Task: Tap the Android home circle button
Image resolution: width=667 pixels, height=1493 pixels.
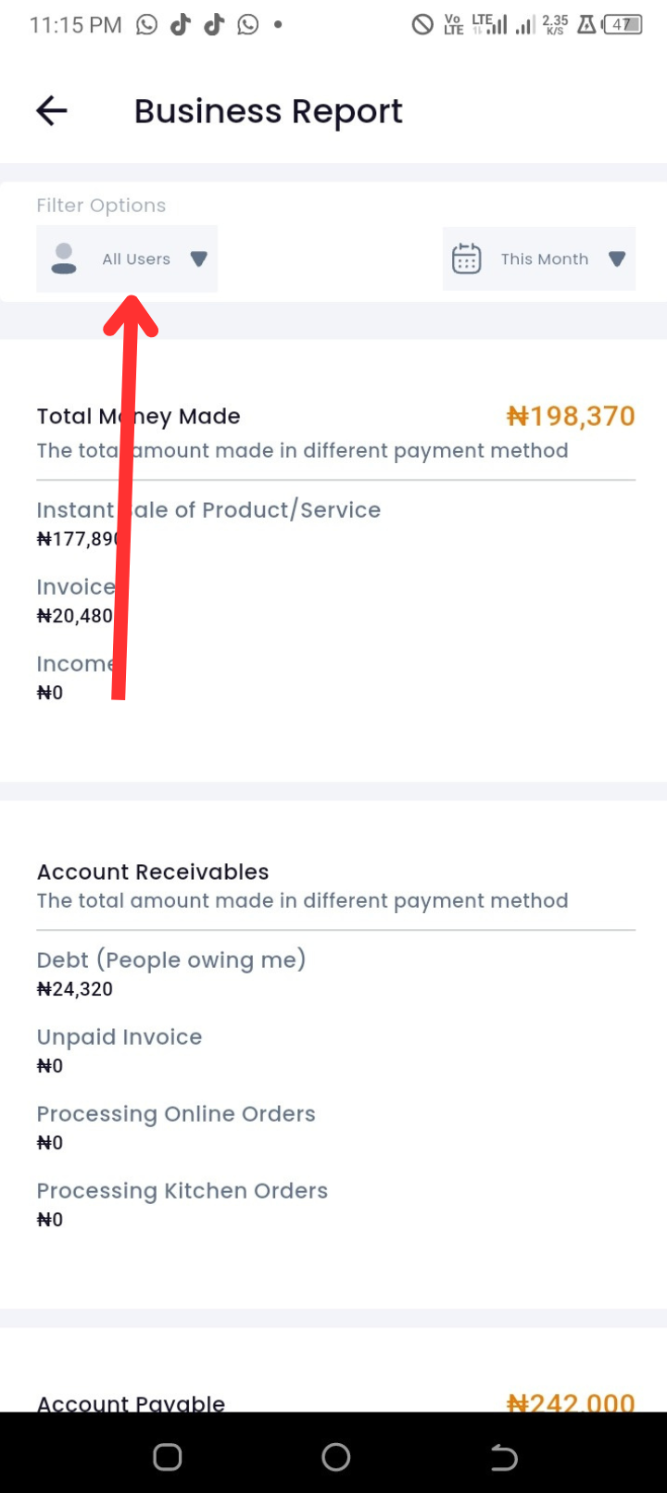Action: [335, 1457]
